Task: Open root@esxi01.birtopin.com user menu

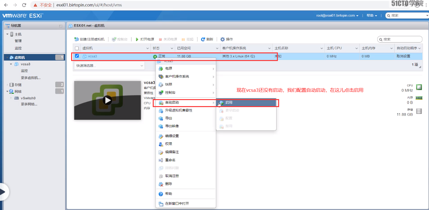Action: click(337, 15)
